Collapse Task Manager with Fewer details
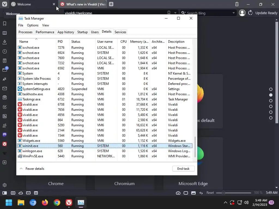The width and height of the screenshot is (279, 209). (x=32, y=169)
